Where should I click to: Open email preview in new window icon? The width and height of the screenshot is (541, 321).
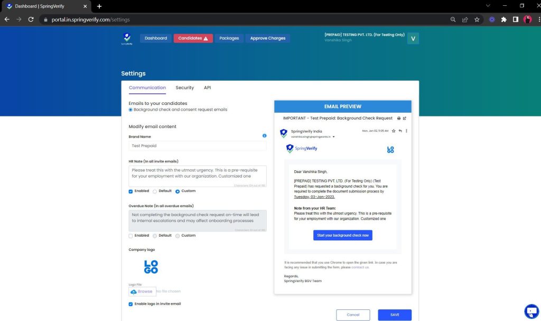(404, 118)
